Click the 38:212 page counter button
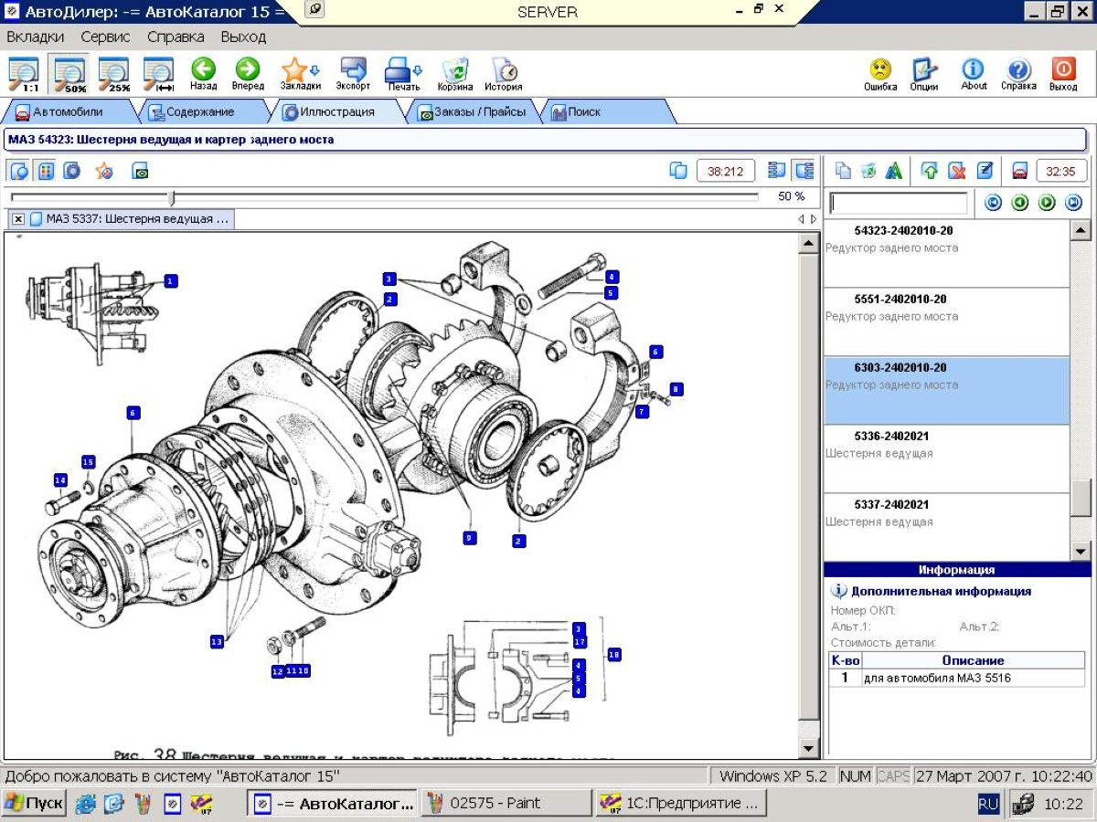The height and width of the screenshot is (822, 1097). (x=726, y=171)
